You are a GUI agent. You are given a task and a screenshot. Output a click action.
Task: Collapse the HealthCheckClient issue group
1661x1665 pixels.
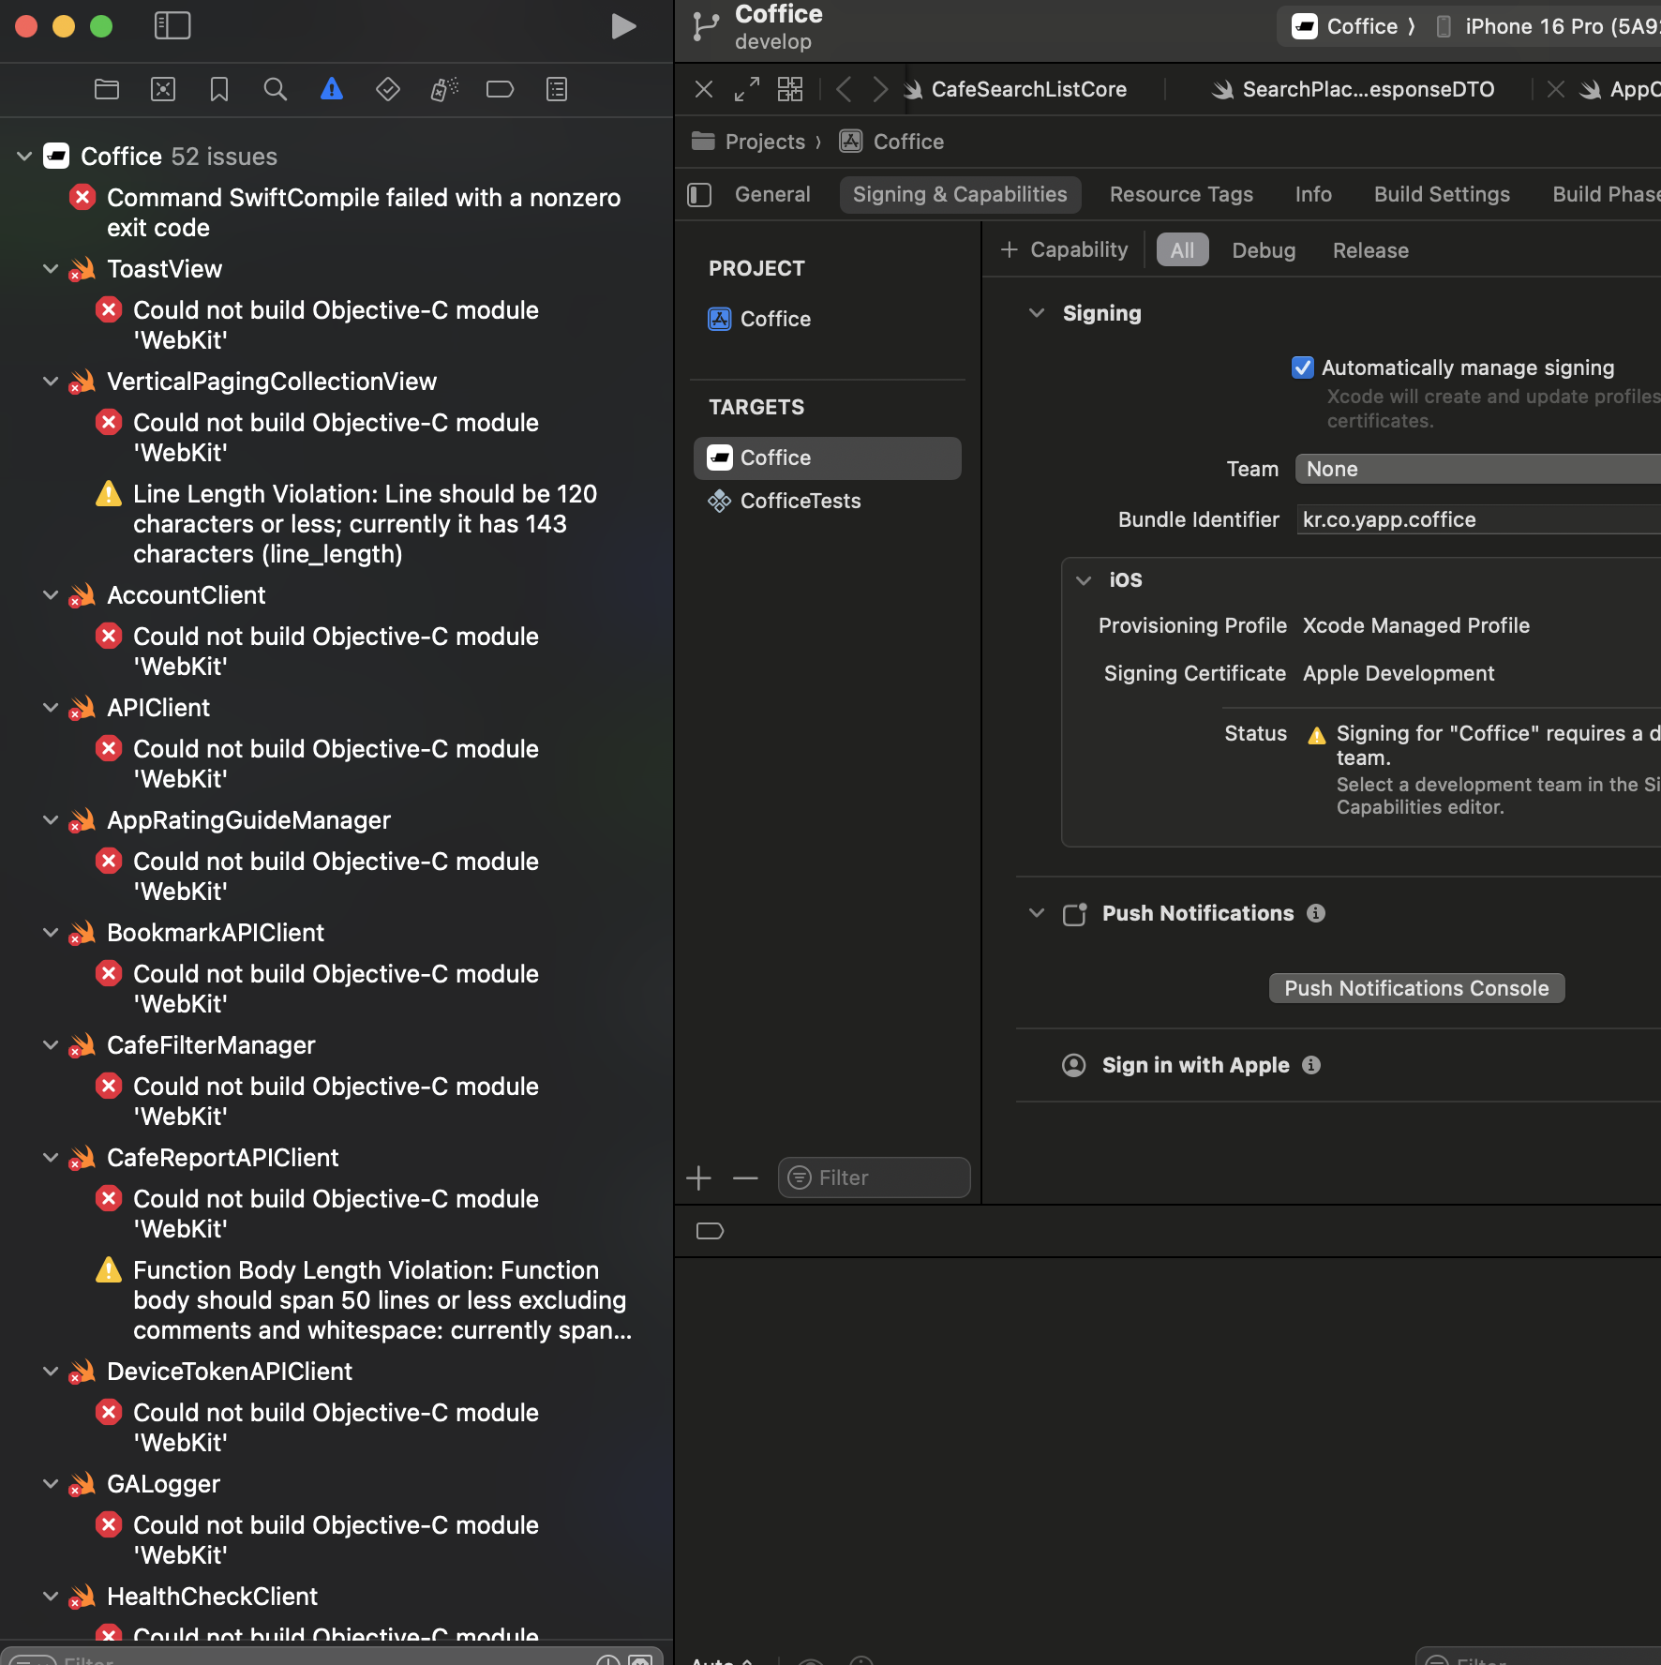tap(51, 1597)
